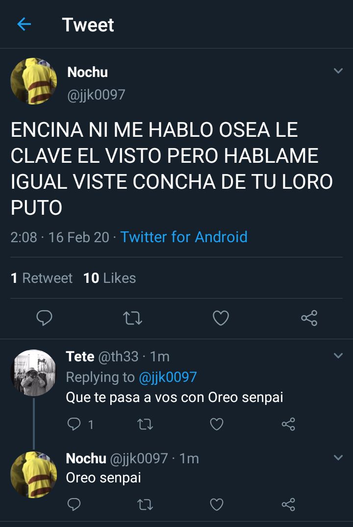This screenshot has height=527, width=353.
Task: Like Nochu's 'Oreo senpai' reply
Action: (x=217, y=504)
